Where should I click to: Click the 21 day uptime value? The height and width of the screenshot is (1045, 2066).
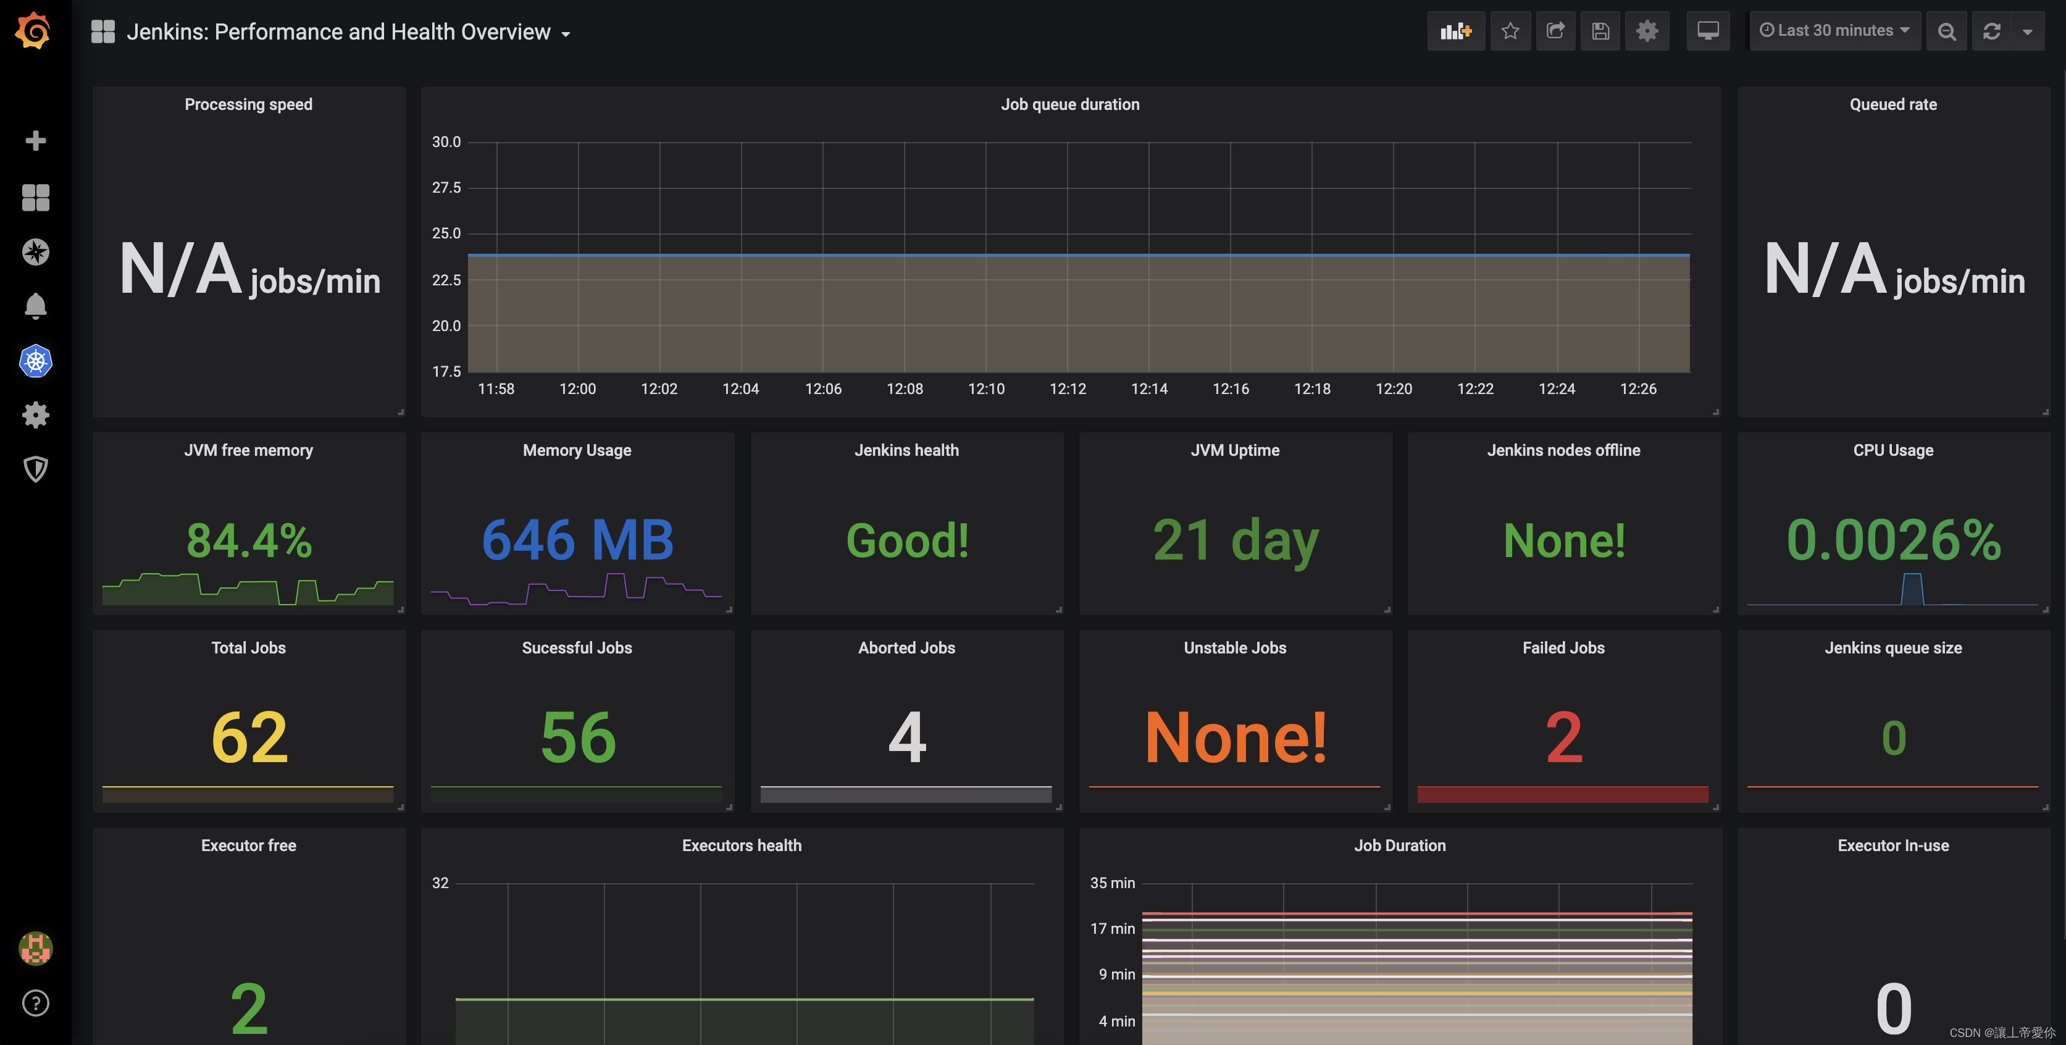coord(1235,542)
